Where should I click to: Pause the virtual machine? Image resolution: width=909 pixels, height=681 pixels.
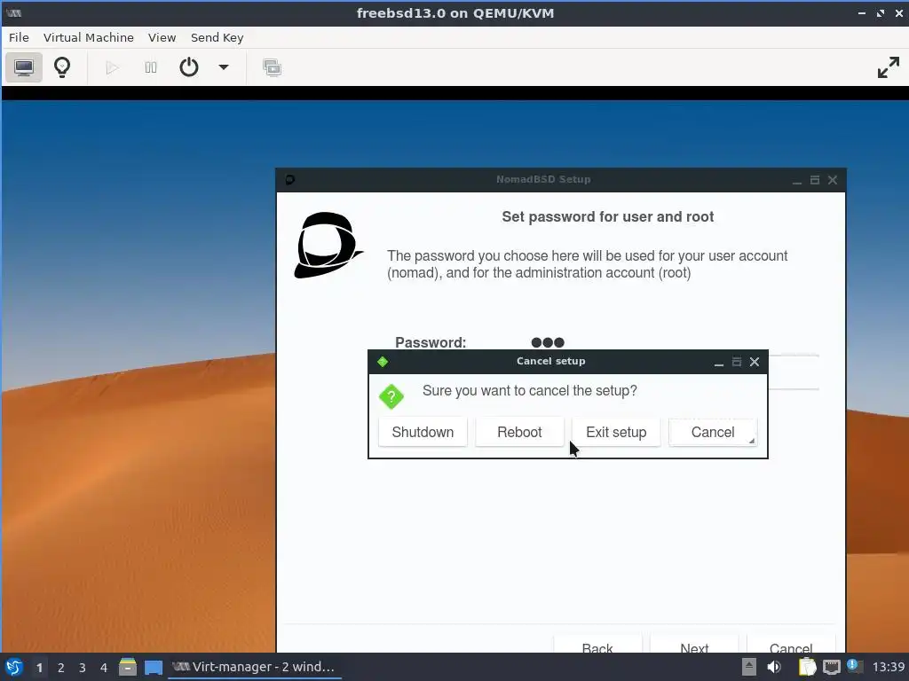coord(151,67)
